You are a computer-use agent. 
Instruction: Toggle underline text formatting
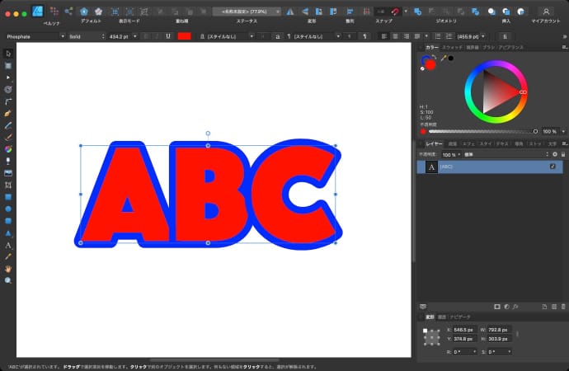168,36
